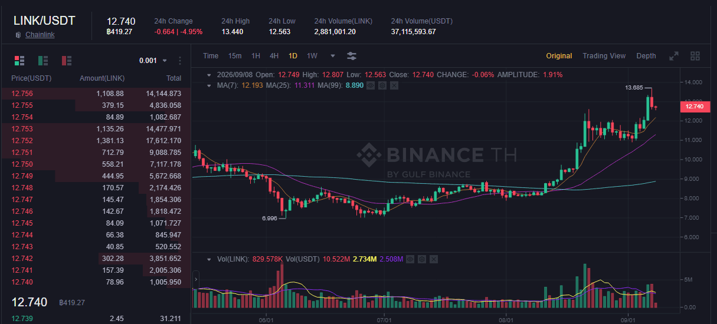This screenshot has width=717, height=324.
Task: Click the sell order at price 12.755
Action: (96, 105)
